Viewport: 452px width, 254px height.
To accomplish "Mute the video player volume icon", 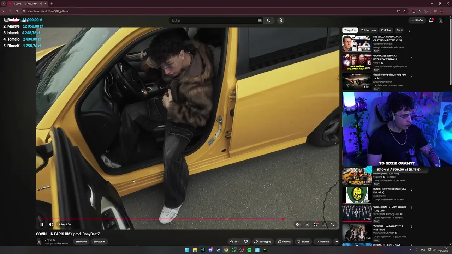I will pyautogui.click(x=51, y=224).
